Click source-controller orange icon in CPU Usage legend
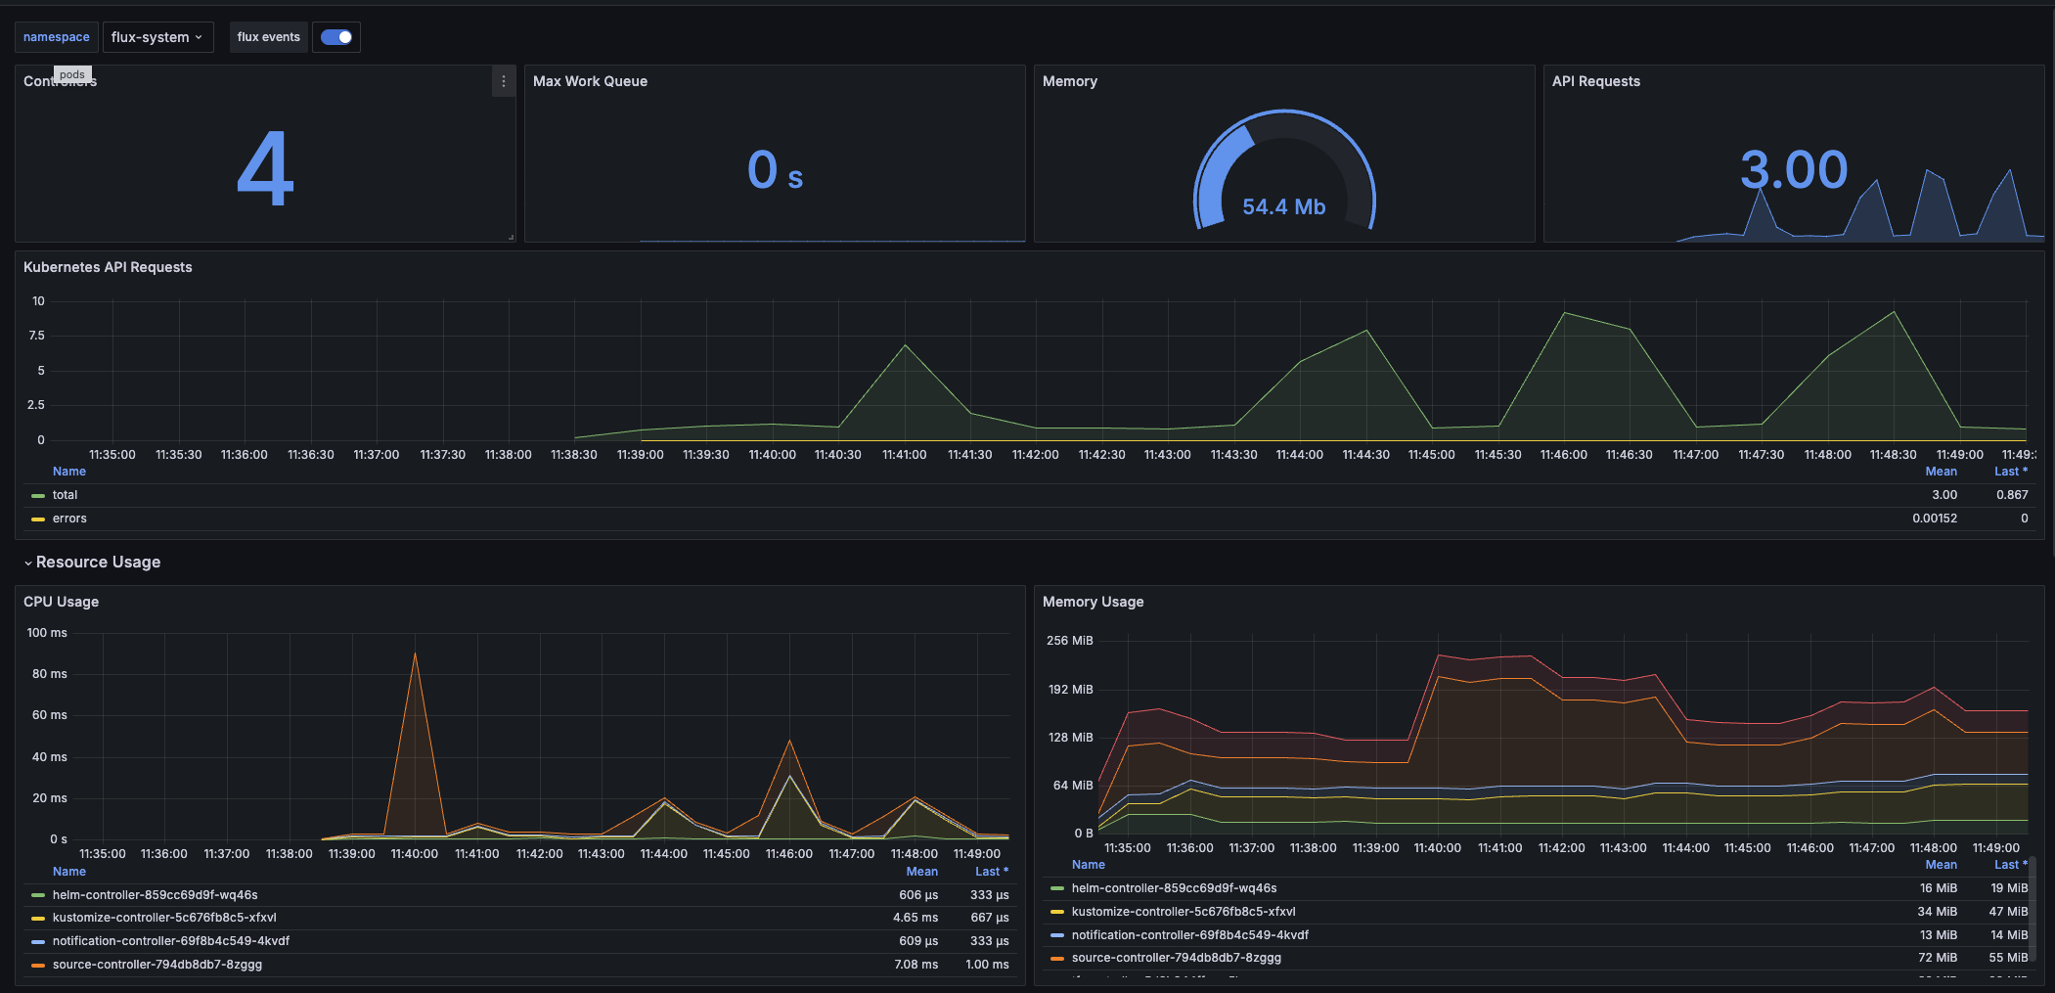 38,966
